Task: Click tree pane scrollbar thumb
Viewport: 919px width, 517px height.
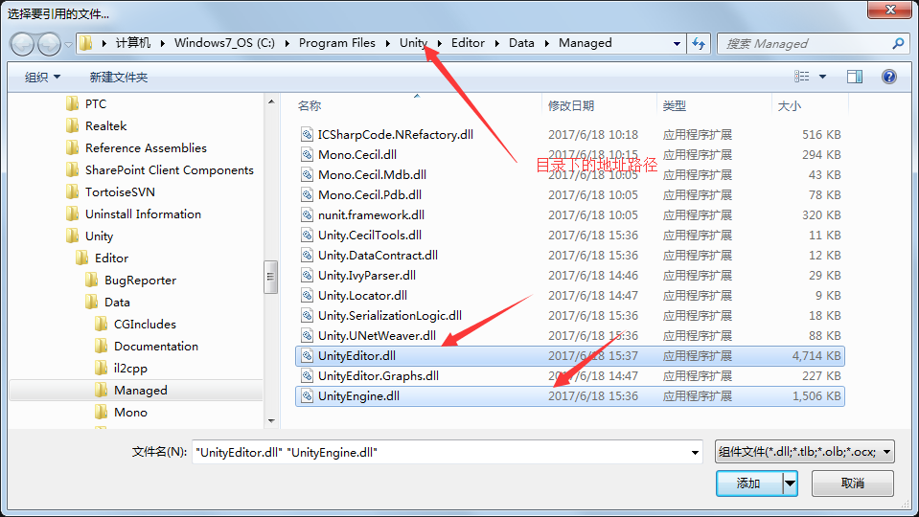Action: pyautogui.click(x=271, y=277)
